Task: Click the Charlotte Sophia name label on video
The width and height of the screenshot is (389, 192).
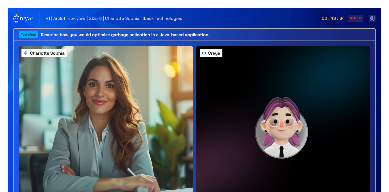Action: coord(47,53)
